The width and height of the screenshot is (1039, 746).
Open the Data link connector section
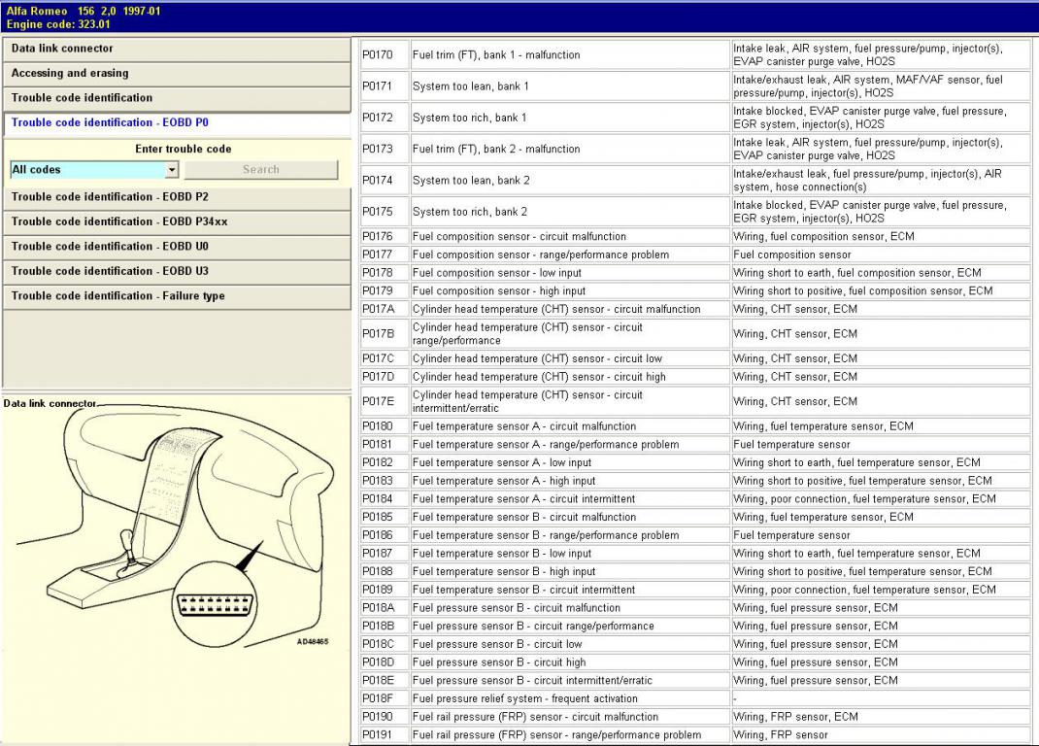coord(176,49)
